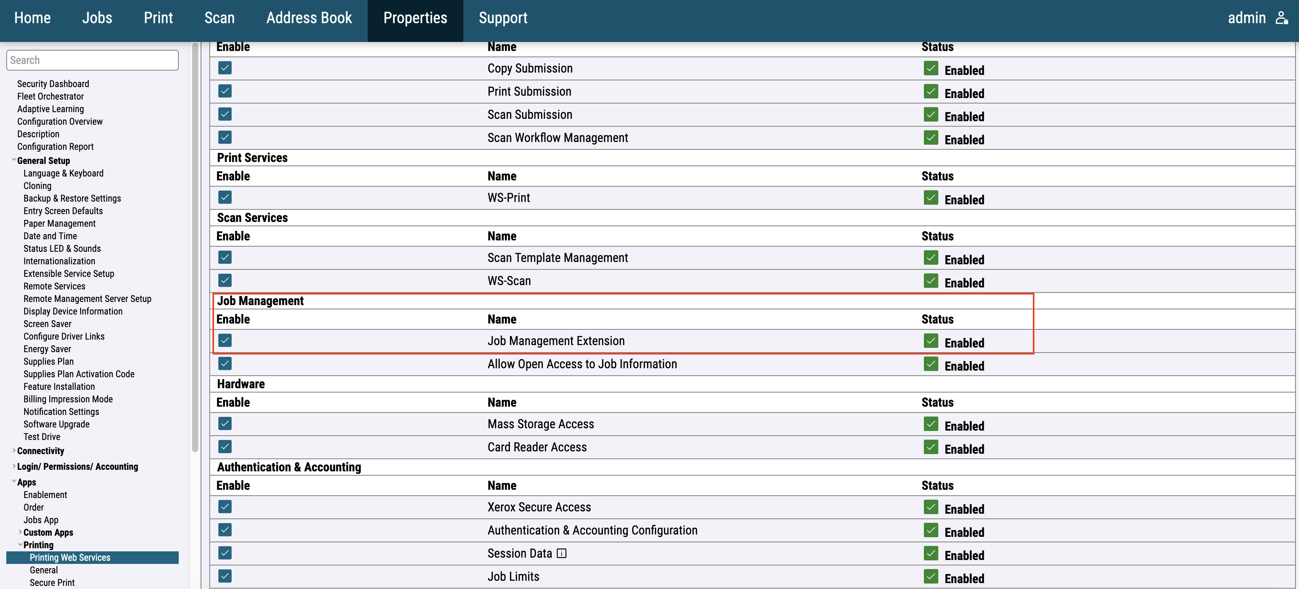Disable the Scan Template Management checkbox

click(225, 257)
